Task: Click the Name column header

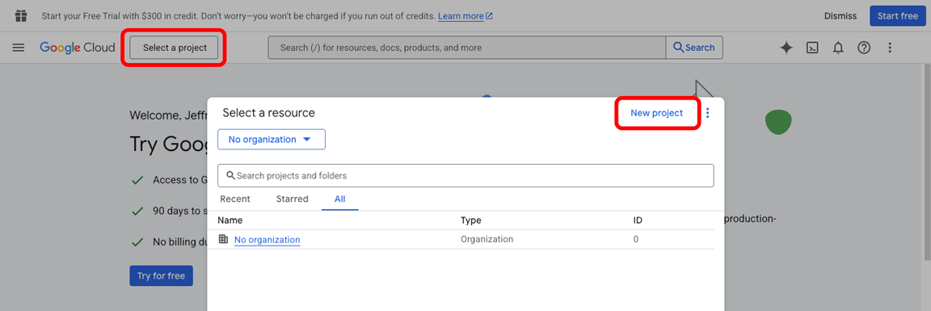Action: coord(230,221)
